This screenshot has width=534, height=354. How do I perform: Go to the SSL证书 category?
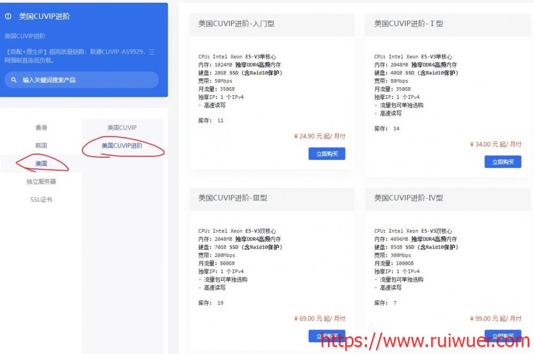[41, 199]
